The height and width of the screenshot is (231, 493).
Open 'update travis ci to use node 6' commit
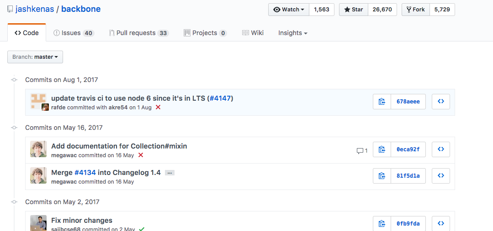pyautogui.click(x=128, y=98)
